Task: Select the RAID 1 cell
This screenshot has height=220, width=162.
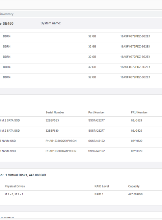Action: point(99,194)
